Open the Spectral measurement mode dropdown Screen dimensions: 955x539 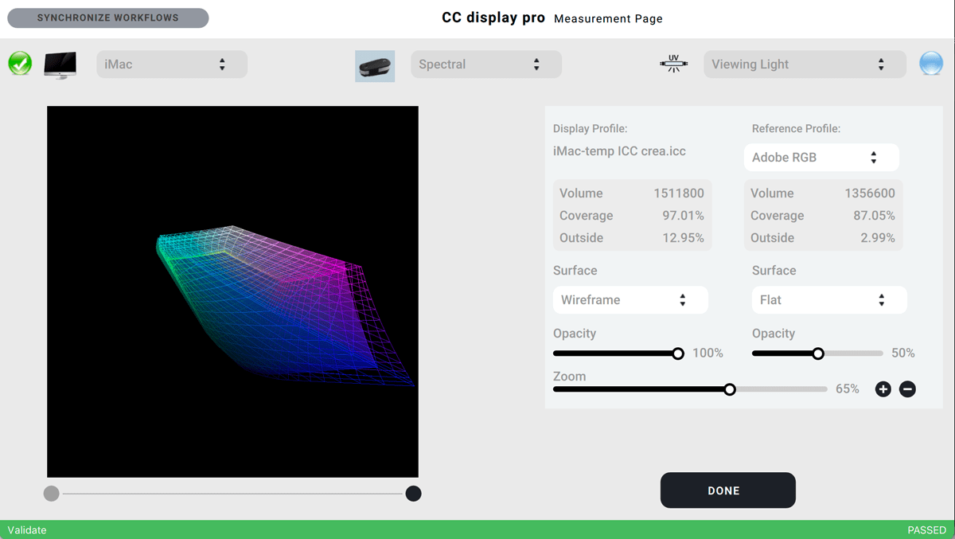tap(485, 64)
